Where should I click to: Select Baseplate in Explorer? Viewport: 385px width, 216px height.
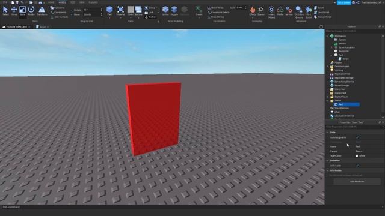click(343, 51)
